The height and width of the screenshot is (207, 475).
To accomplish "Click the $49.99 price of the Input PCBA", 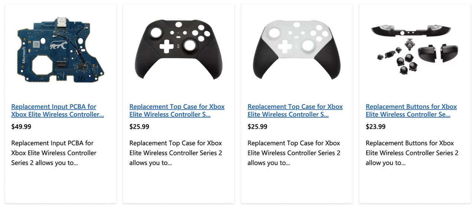I will tap(21, 127).
